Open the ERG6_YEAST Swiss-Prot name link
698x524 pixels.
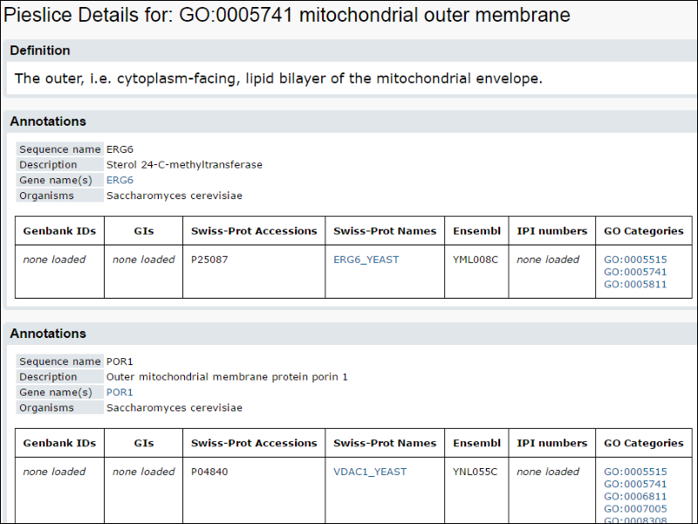(x=362, y=259)
